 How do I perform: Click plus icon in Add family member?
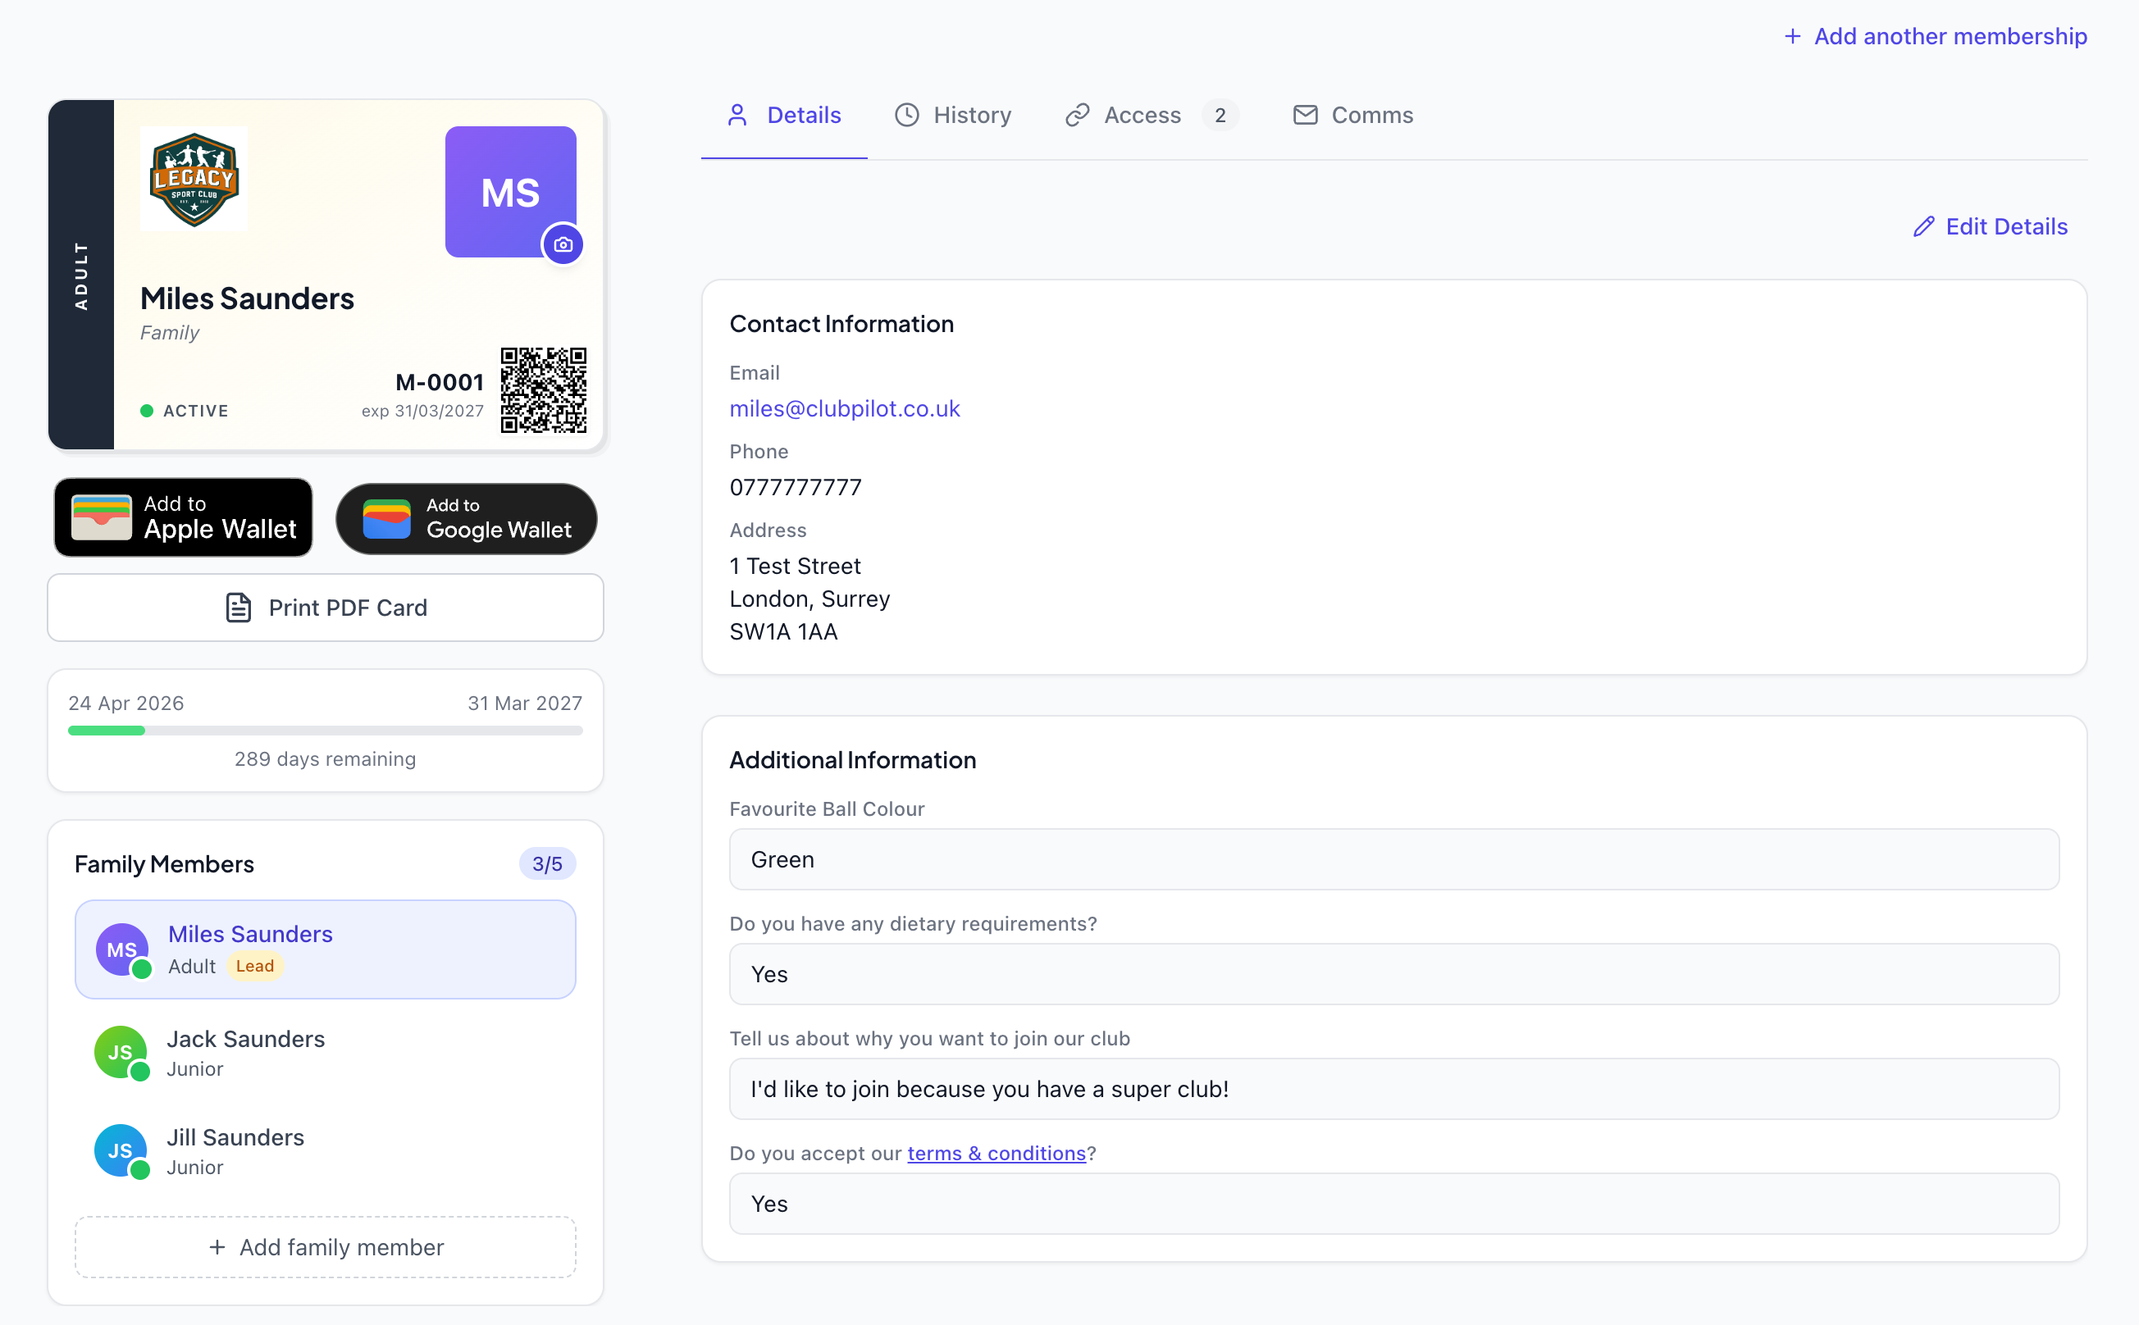click(217, 1247)
